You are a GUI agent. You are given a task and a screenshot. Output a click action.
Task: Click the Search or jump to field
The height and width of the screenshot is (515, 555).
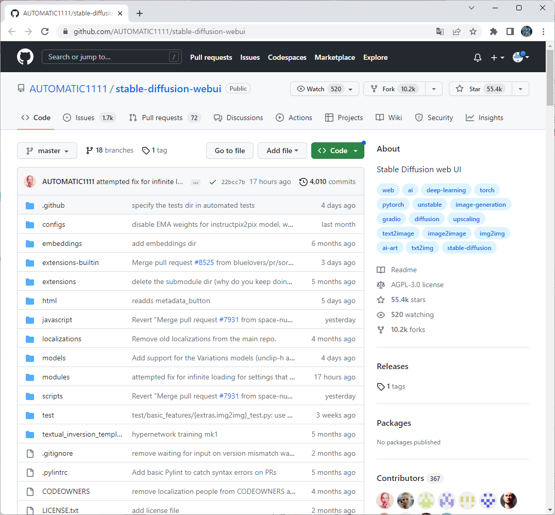(111, 57)
